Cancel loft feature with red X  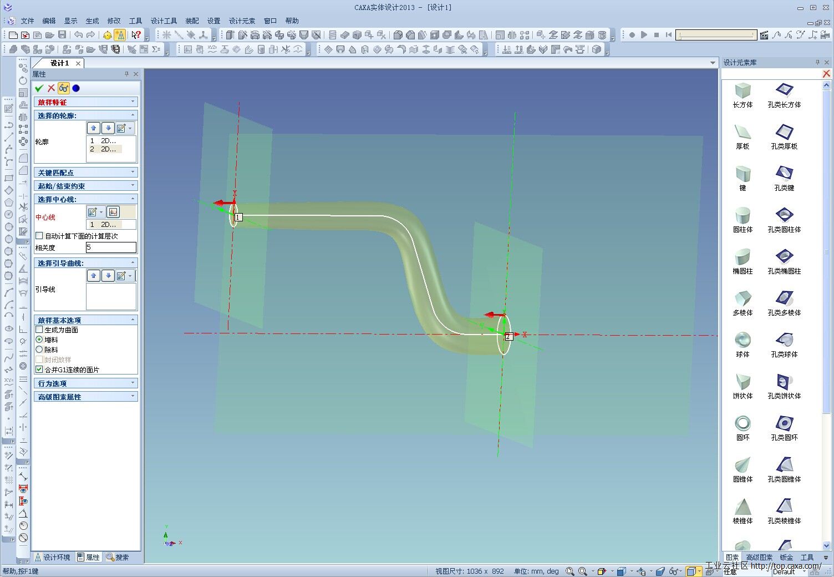(51, 88)
